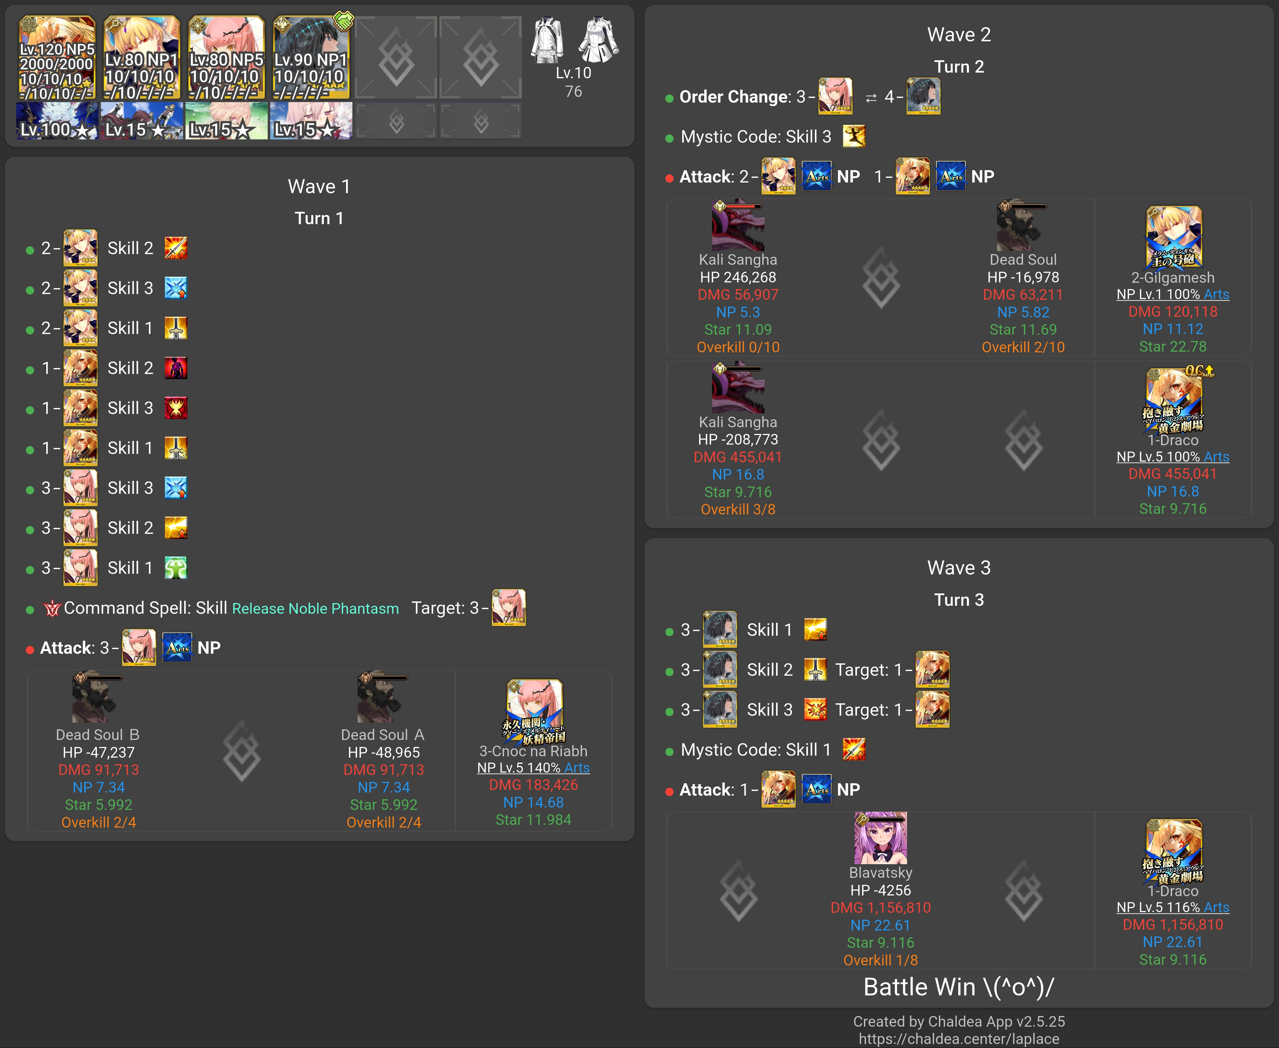The width and height of the screenshot is (1279, 1048).
Task: Click Draco's red Skill 2 icon in Wave 1
Action: pos(176,368)
